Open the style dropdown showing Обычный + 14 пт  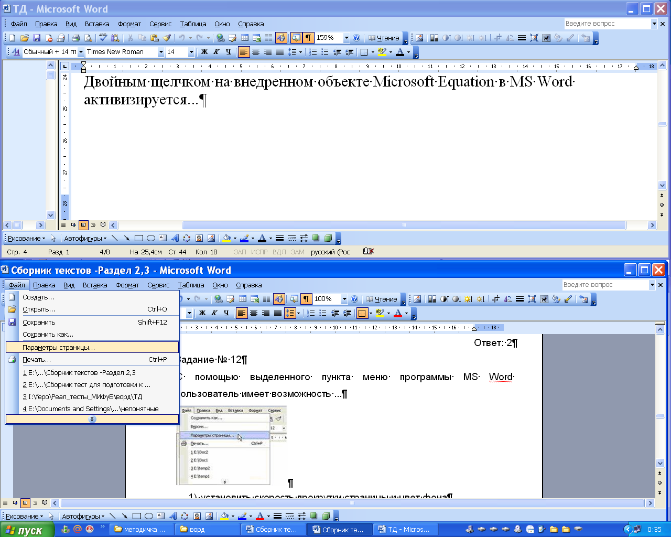[x=81, y=52]
